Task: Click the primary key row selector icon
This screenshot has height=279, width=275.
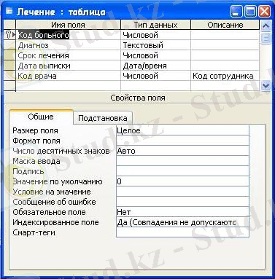Action: point(9,35)
